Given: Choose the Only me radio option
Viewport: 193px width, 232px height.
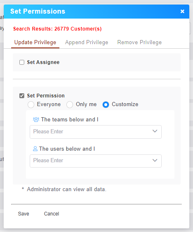Looking at the screenshot, I should tap(70, 104).
